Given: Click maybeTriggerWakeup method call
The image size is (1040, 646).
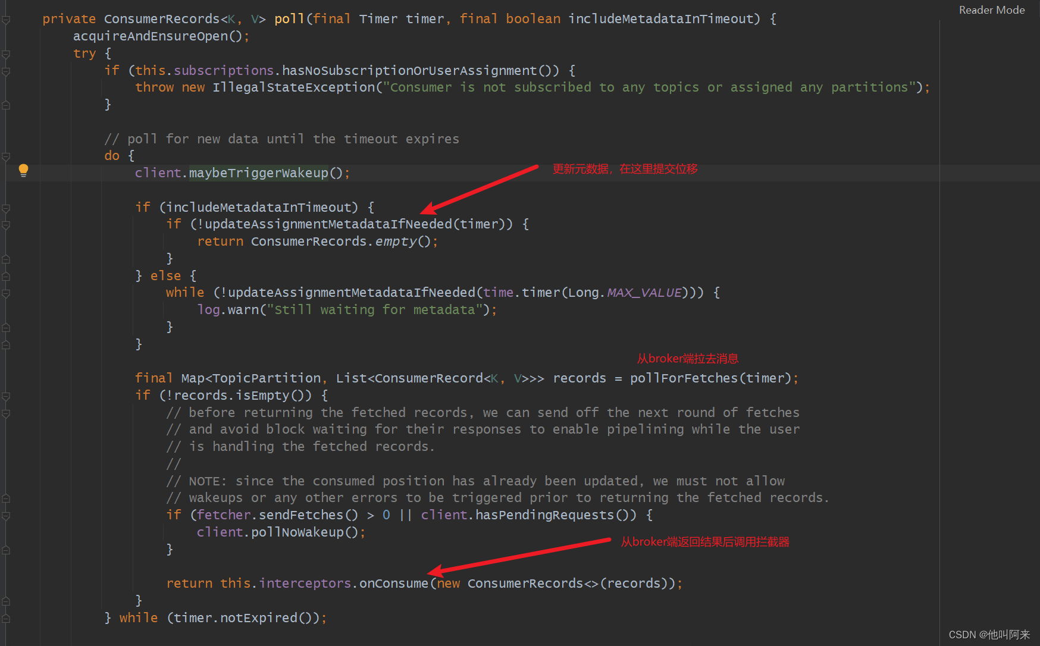Looking at the screenshot, I should click(258, 173).
